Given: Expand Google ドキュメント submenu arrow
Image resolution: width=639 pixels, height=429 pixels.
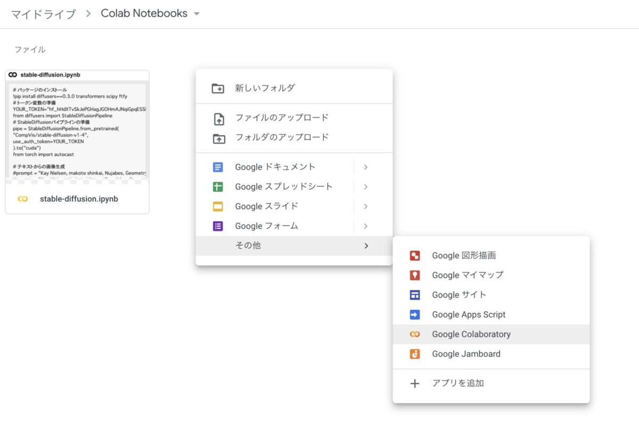Looking at the screenshot, I should pyautogui.click(x=366, y=167).
